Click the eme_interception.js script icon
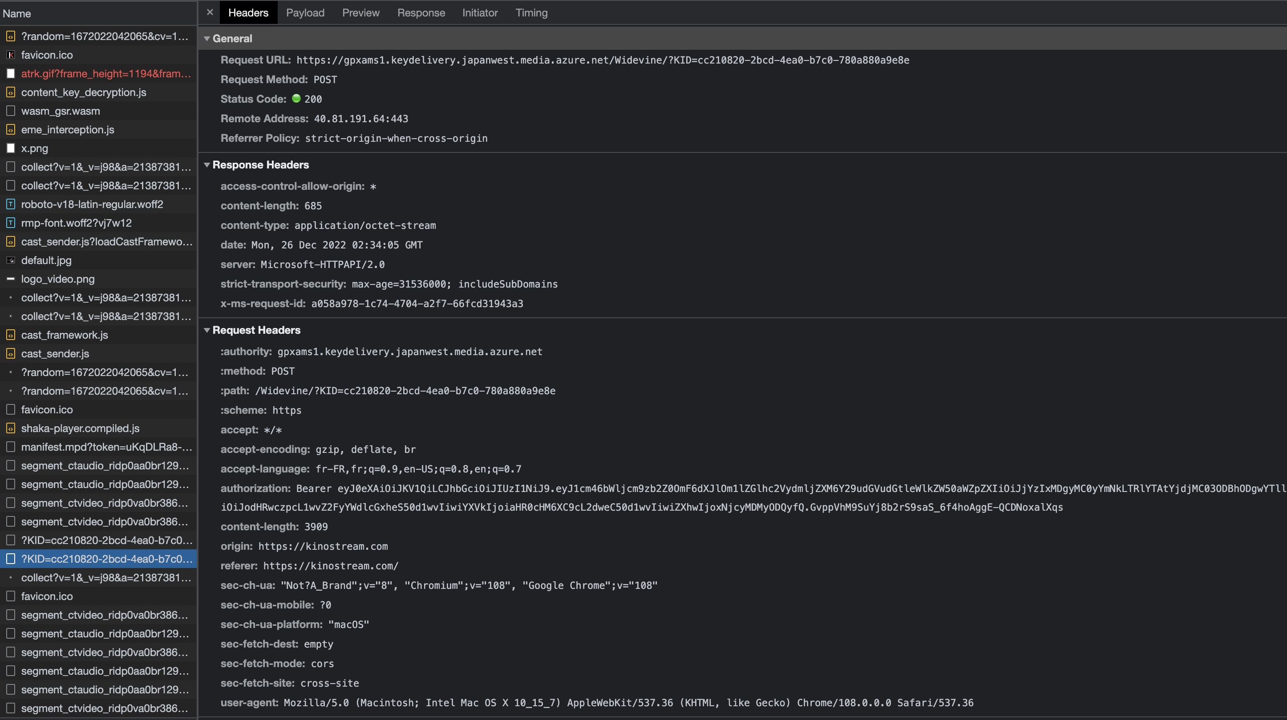 click(11, 130)
